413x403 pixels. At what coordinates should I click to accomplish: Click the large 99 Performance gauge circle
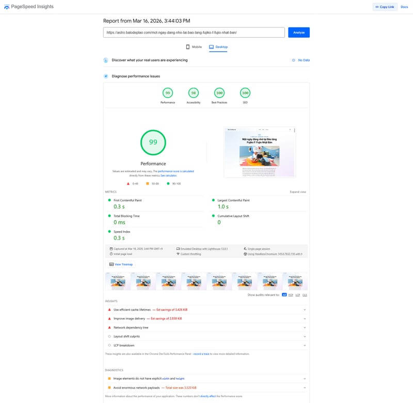tap(153, 142)
